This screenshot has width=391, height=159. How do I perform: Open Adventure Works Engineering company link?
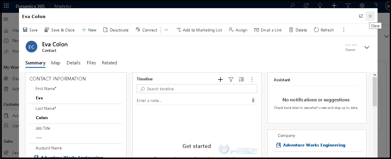(314, 145)
